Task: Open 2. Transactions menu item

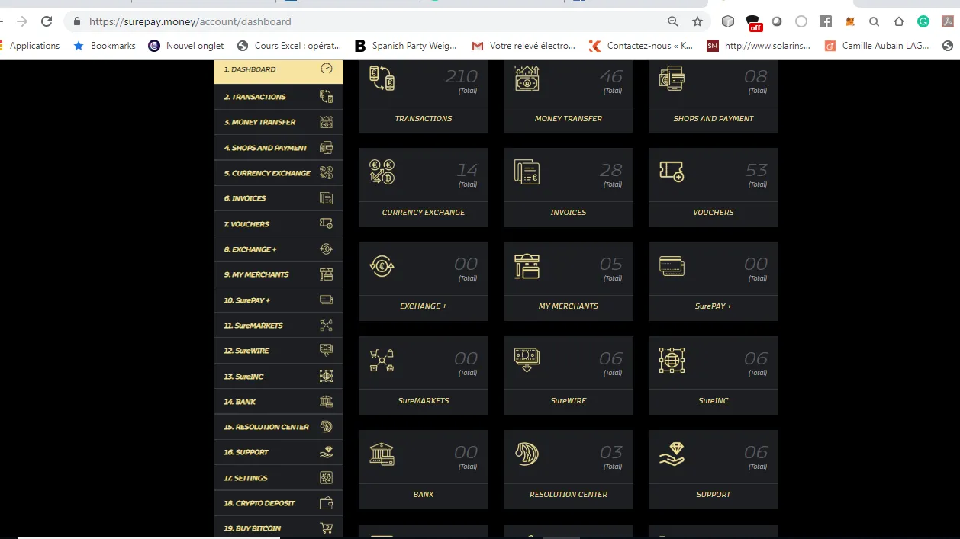Action: (279, 97)
